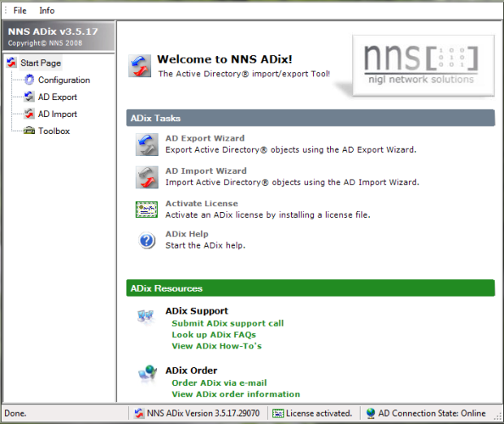Click the Welcome to NNS ADix! heading

224,59
